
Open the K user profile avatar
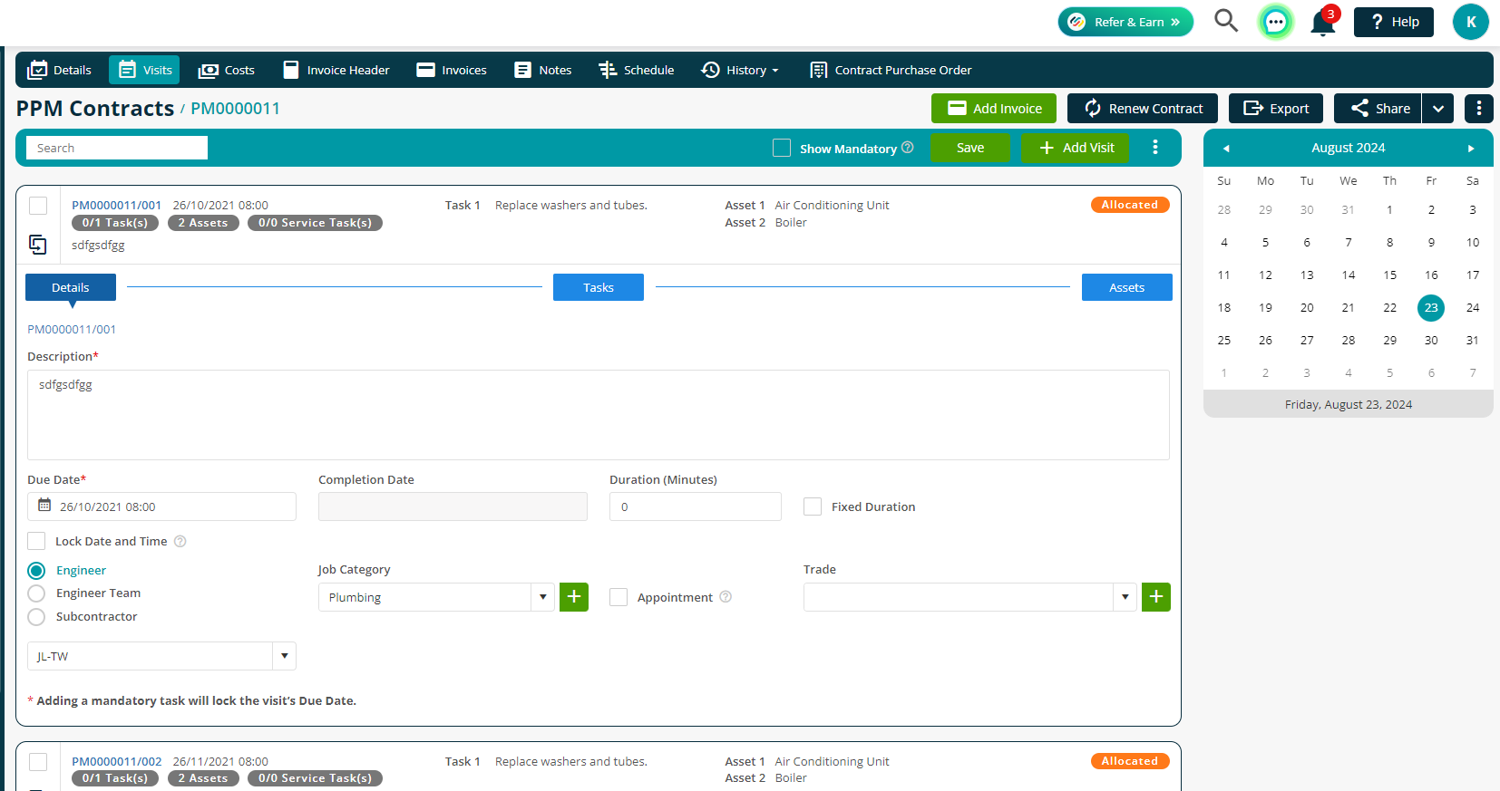[x=1471, y=22]
